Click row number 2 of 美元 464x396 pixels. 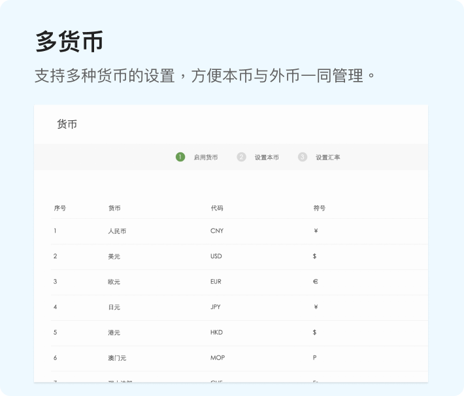56,256
